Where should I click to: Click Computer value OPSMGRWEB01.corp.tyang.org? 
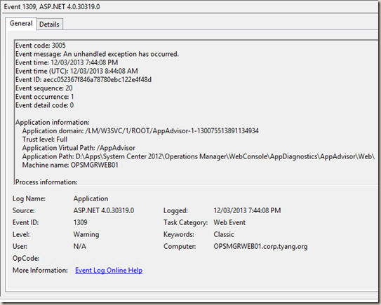[260, 246]
